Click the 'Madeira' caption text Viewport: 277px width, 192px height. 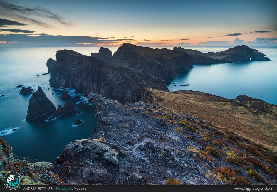(80, 188)
